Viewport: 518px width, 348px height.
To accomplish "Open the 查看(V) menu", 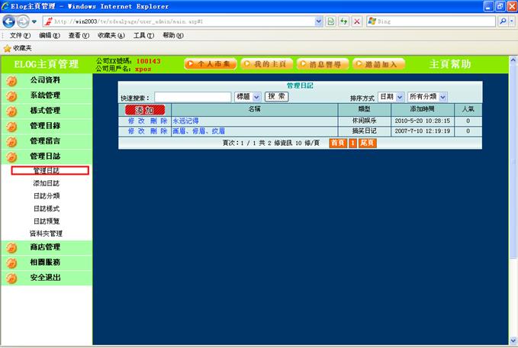I will (80, 35).
